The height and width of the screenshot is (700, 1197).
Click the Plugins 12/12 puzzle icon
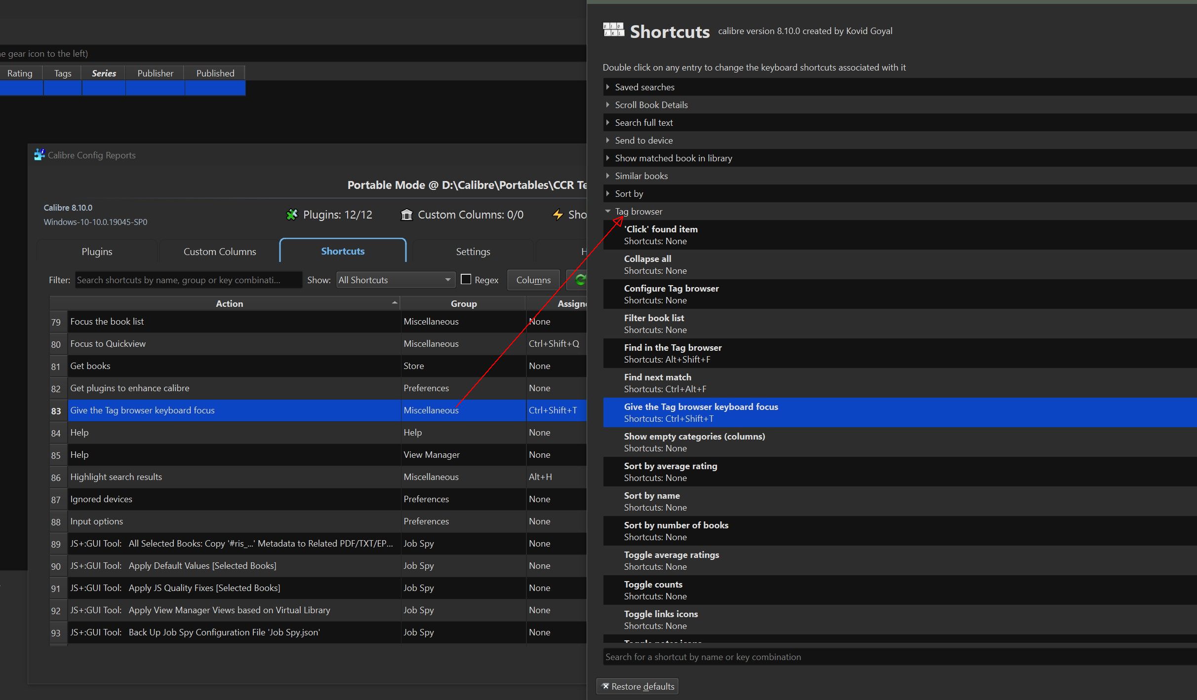(292, 215)
